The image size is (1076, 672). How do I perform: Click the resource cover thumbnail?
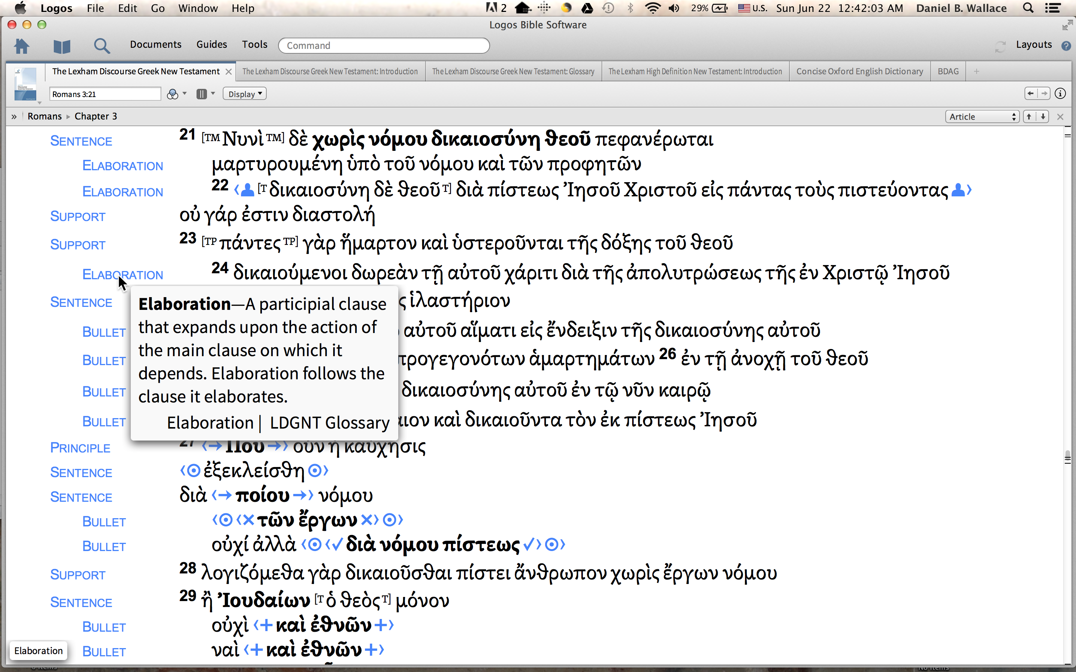click(x=25, y=84)
